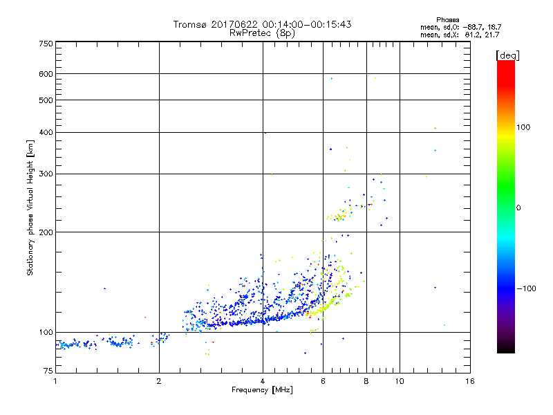The height and width of the screenshot is (415, 553).
Task: Click the black bottom end of the phase colorbar
Action: point(506,348)
